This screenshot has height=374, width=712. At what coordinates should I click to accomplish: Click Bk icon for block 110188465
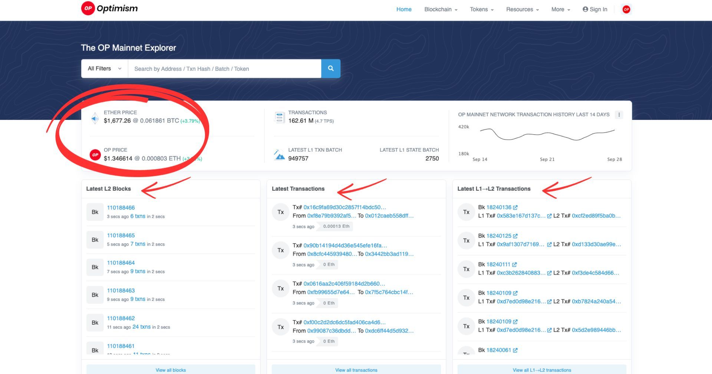point(95,240)
